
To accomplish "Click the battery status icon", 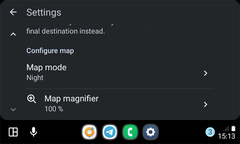I will tap(233, 128).
